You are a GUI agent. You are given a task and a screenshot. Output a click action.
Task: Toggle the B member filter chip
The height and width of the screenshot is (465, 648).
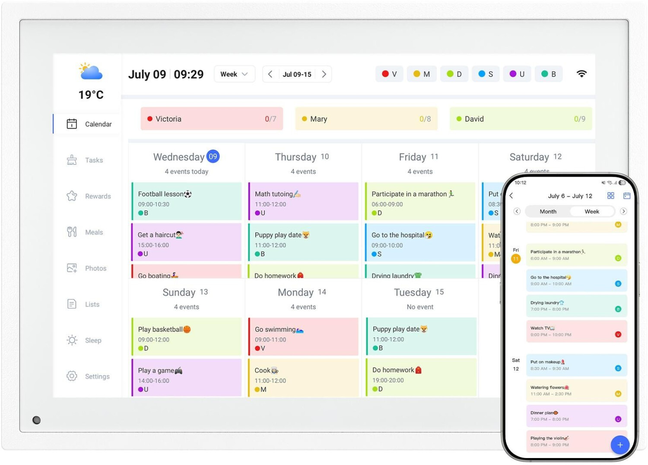tap(549, 74)
